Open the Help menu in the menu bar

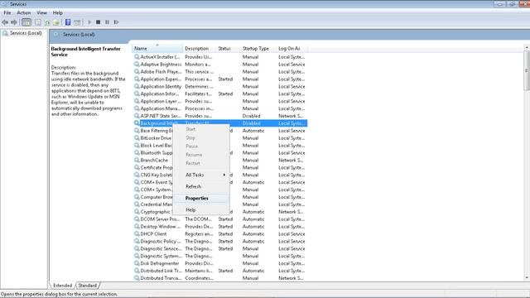point(57,13)
